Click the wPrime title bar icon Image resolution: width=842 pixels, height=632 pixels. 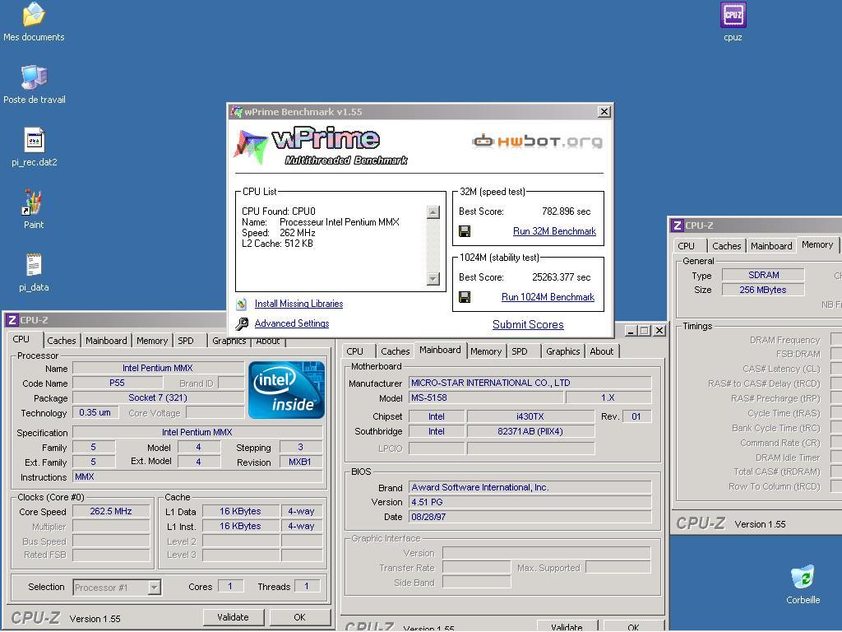[236, 112]
